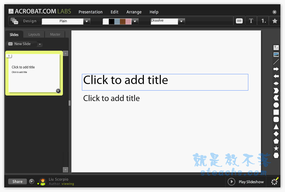Click the selected title placeholder box

pyautogui.click(x=165, y=82)
